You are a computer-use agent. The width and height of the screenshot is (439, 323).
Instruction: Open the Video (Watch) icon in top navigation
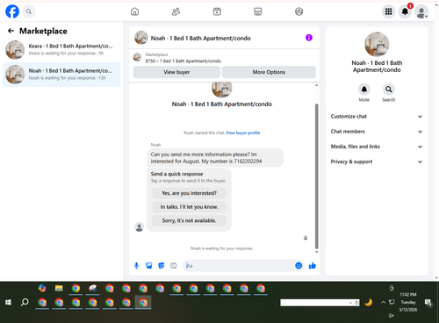(217, 11)
